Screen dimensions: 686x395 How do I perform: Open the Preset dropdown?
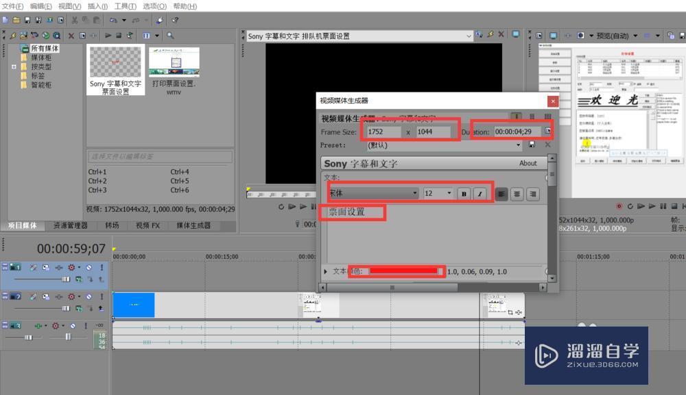click(x=519, y=145)
